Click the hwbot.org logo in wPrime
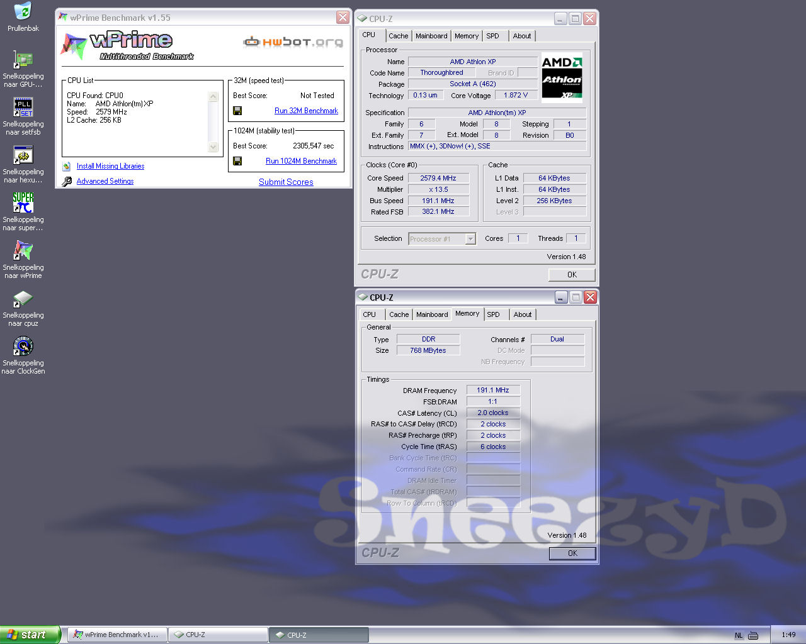The image size is (806, 644). [293, 42]
